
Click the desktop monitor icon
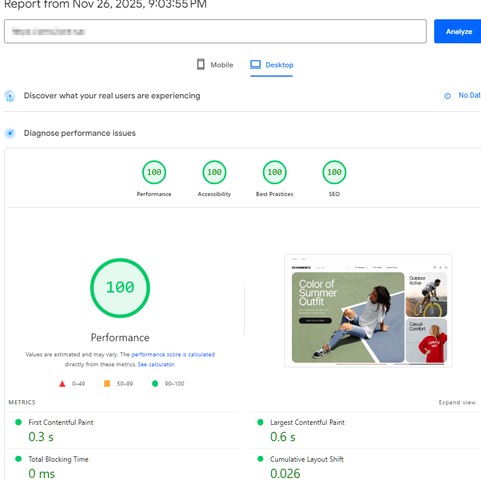[256, 65]
